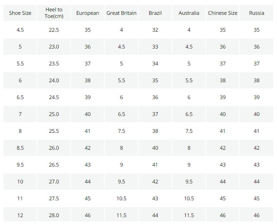
Task: Click the 22.5 heel to toe value
Action: tap(54, 30)
